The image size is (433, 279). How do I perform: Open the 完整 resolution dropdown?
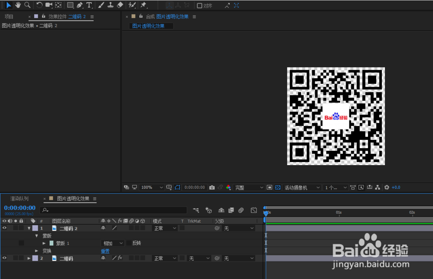[249, 188]
